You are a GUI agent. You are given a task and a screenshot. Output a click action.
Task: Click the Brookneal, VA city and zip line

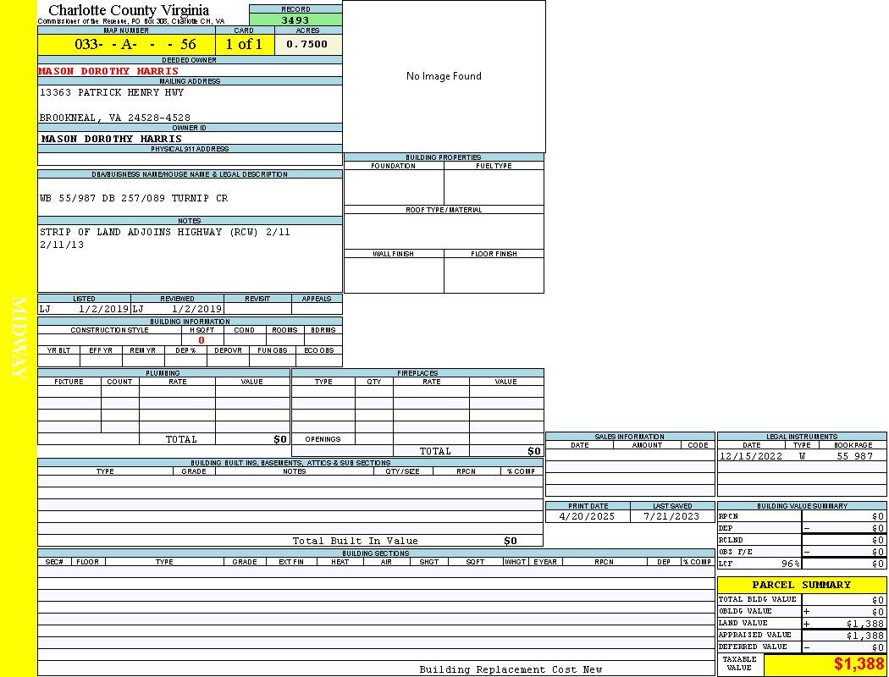(x=115, y=118)
